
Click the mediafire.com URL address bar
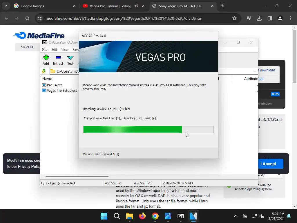pos(124,18)
